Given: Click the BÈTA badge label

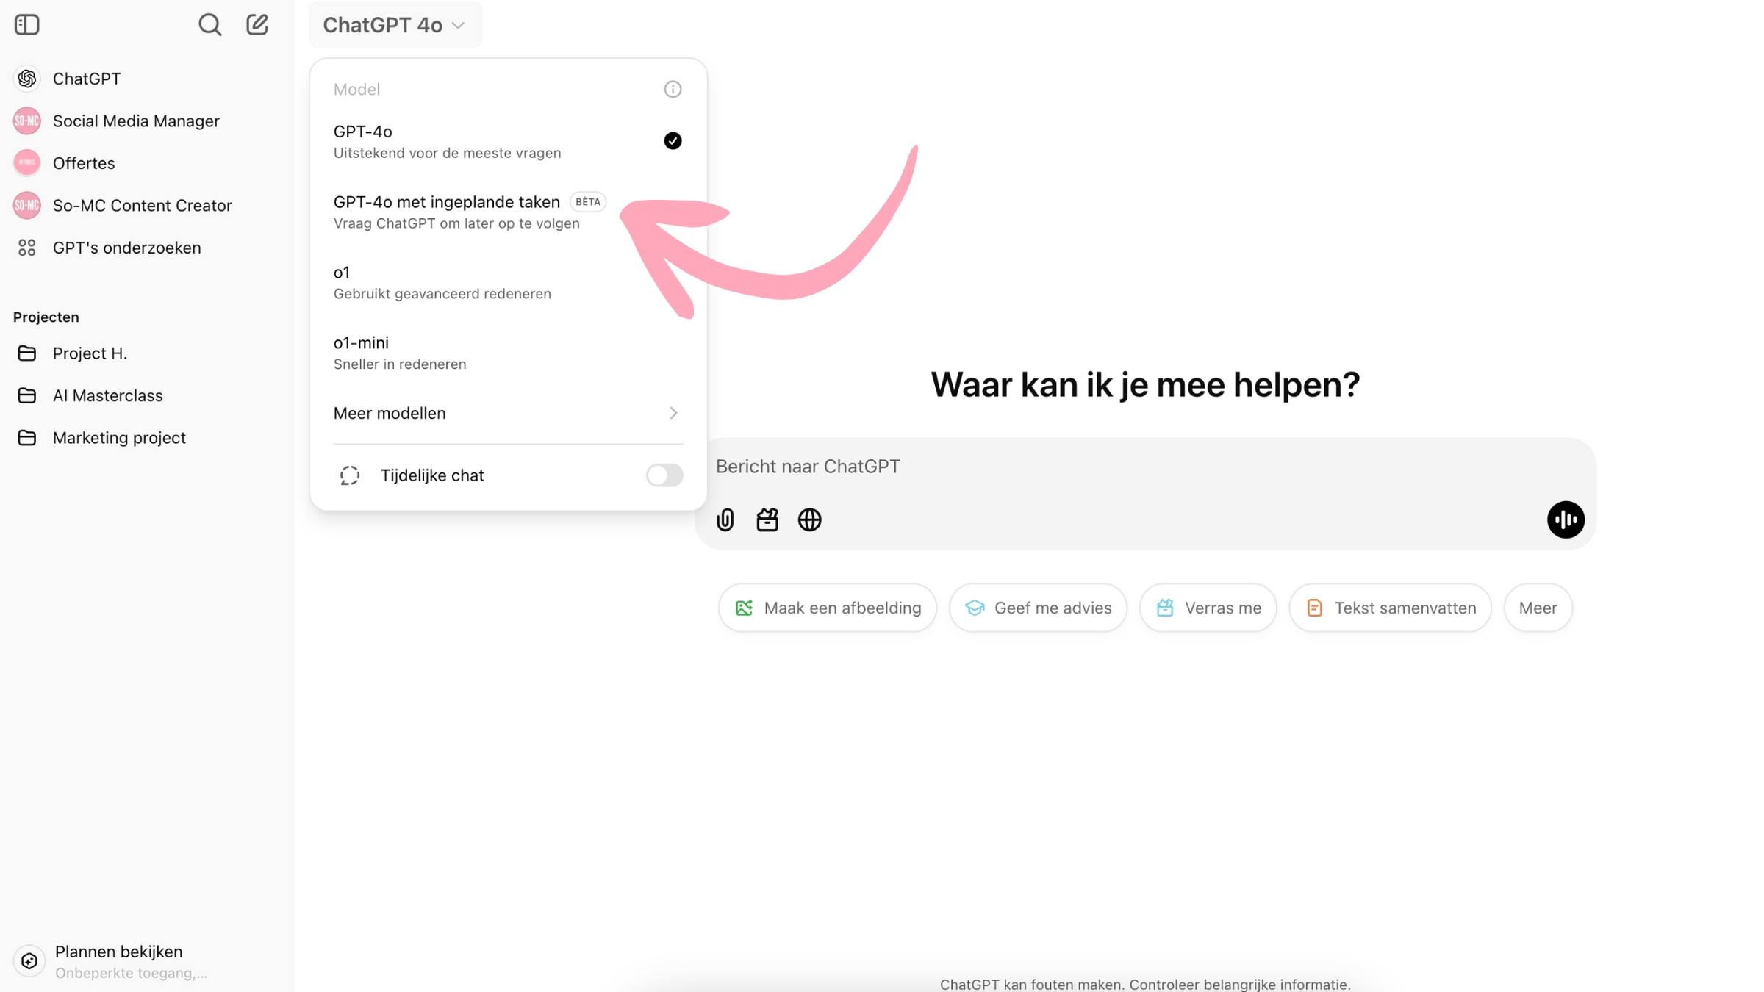Looking at the screenshot, I should (x=587, y=202).
